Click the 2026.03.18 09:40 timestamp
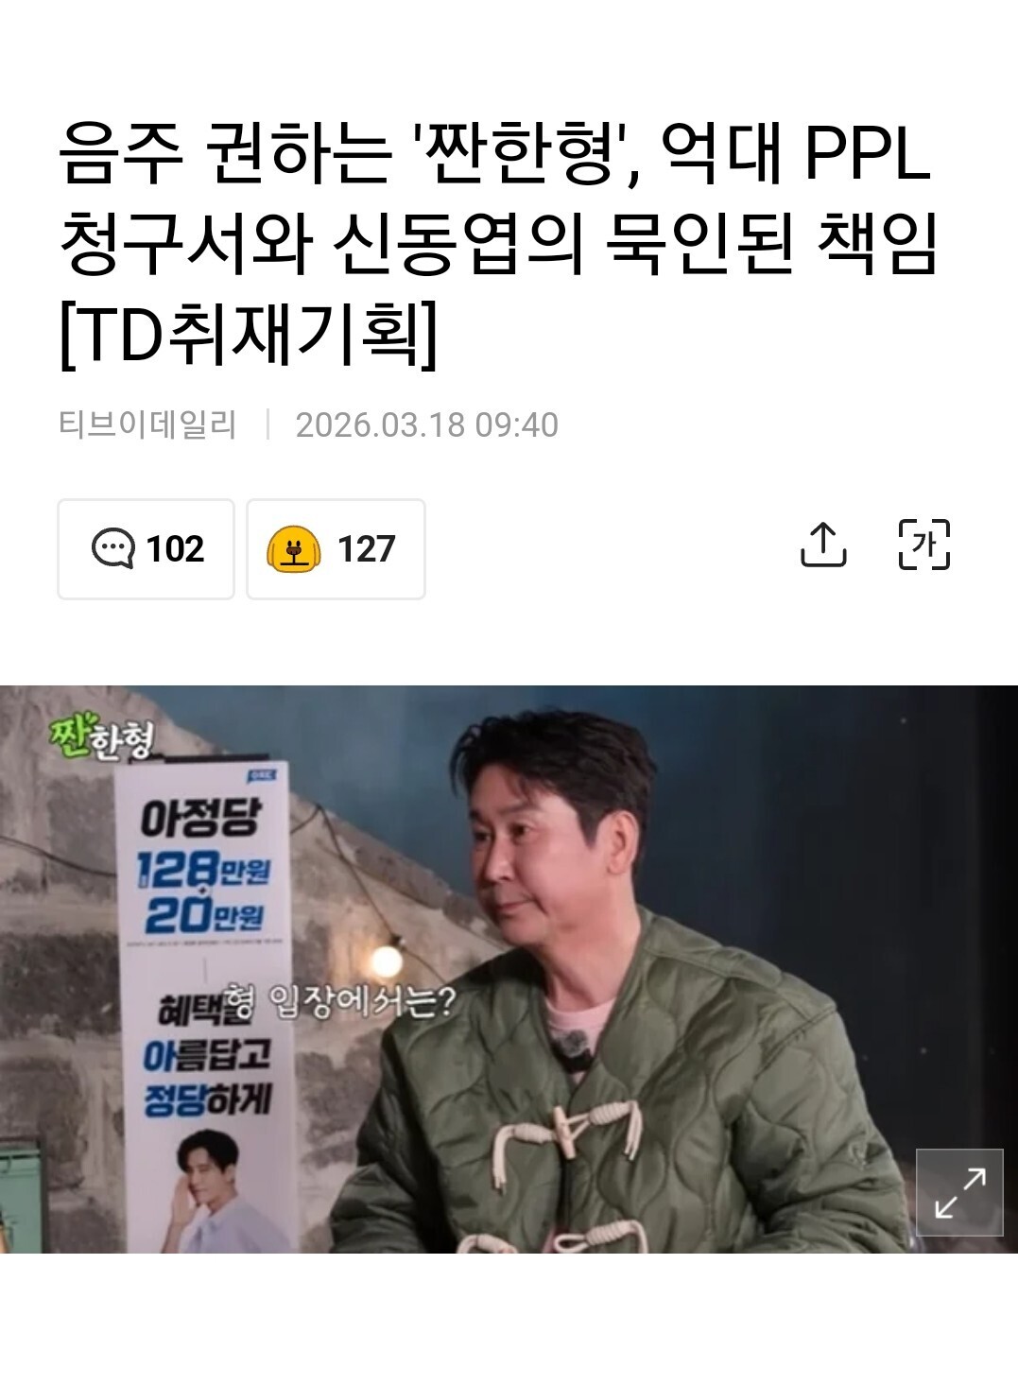1018x1385 pixels. 427,424
